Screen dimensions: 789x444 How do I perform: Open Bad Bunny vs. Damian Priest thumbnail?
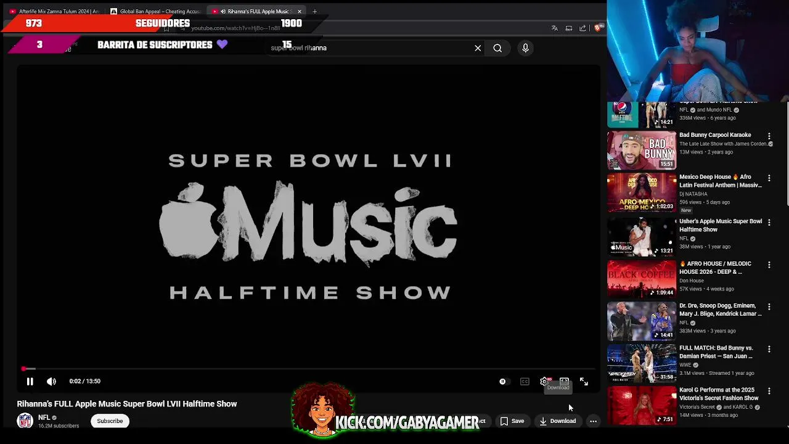[642, 363]
